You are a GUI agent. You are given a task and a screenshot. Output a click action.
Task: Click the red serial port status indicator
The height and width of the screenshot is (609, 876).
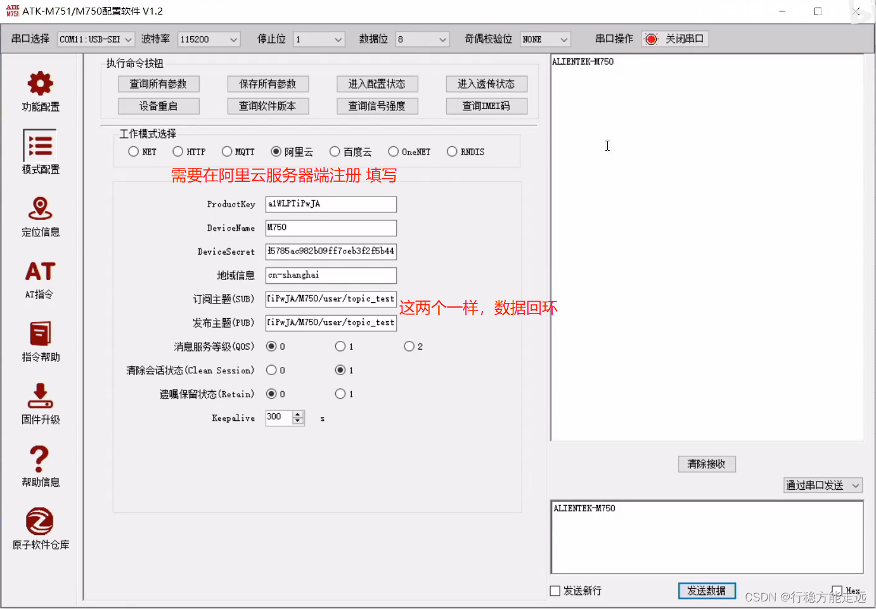pos(651,39)
